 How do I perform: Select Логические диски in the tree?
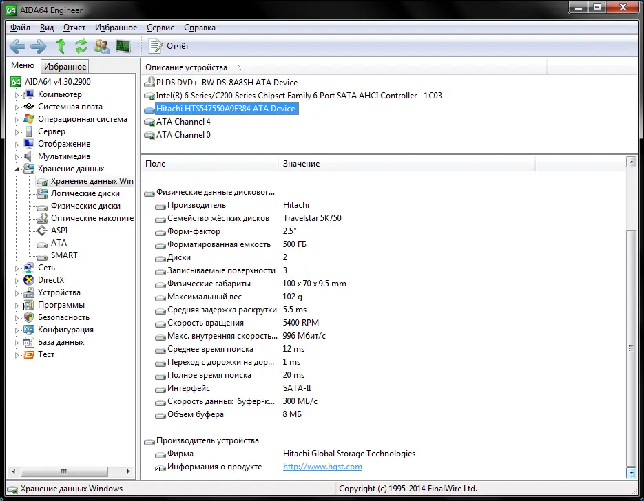tap(85, 193)
